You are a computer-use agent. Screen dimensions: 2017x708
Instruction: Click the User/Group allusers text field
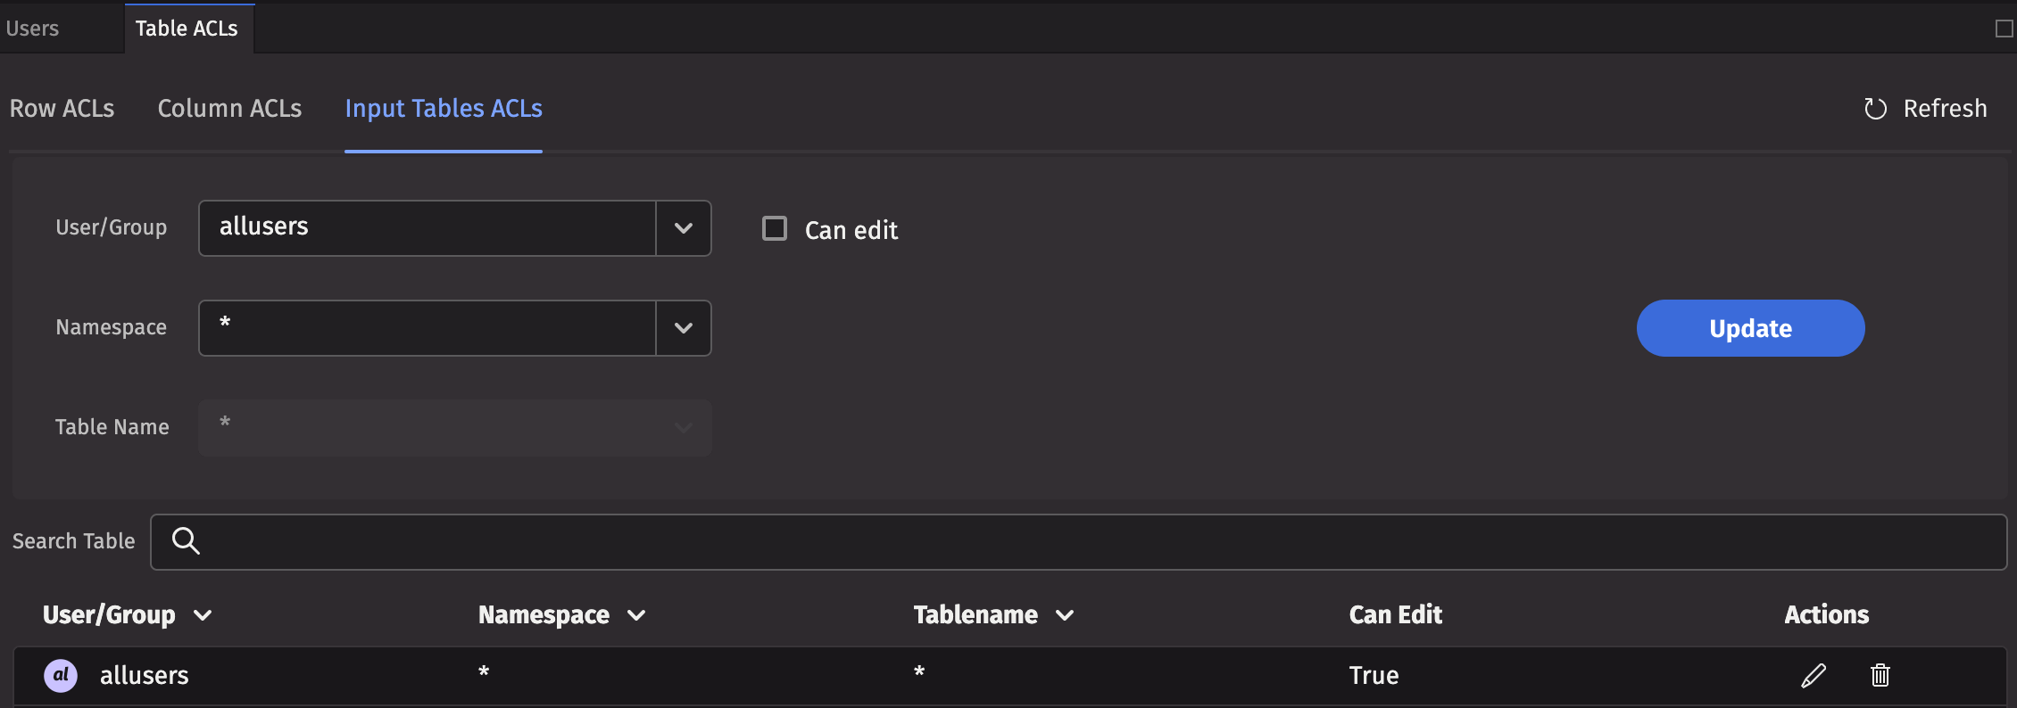[x=428, y=228]
